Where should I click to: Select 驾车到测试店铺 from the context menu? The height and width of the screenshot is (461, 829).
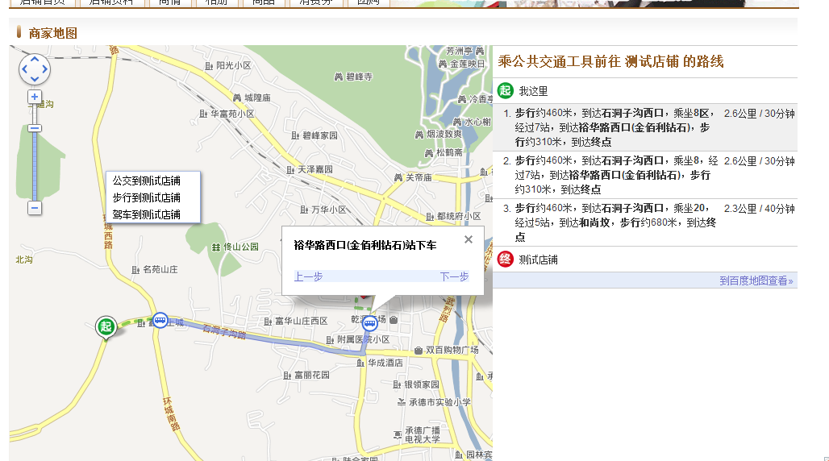click(x=147, y=214)
